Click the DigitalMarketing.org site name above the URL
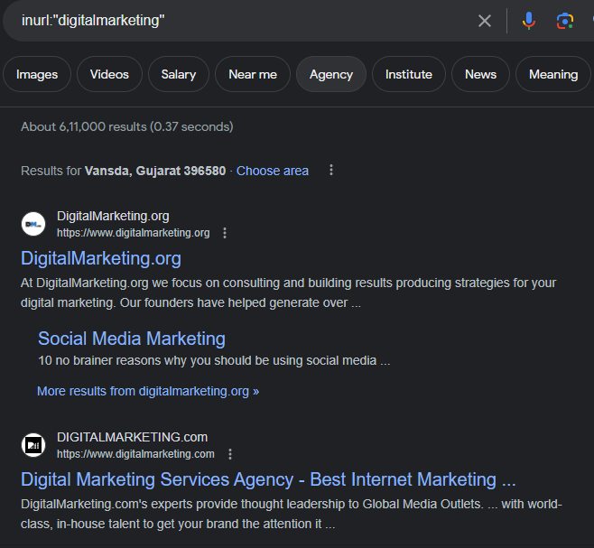594x548 pixels. coord(113,216)
